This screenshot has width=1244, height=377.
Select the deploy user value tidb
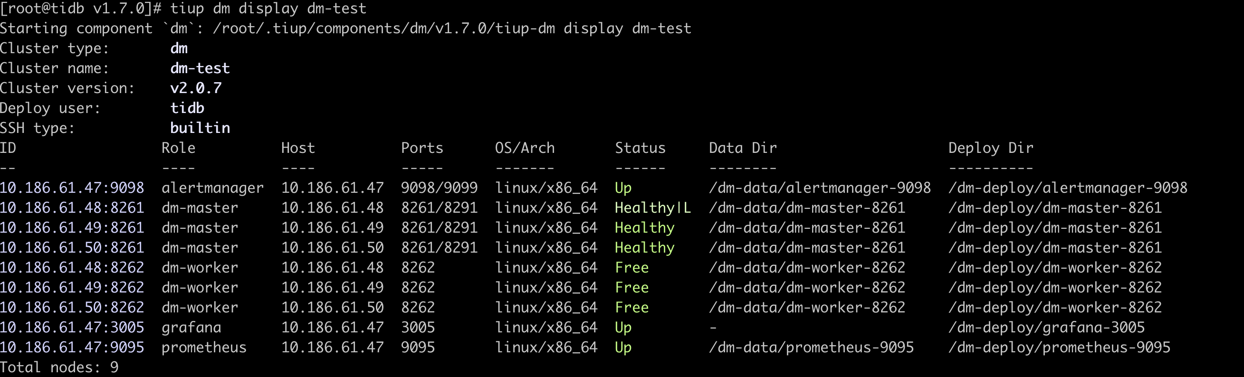point(187,108)
